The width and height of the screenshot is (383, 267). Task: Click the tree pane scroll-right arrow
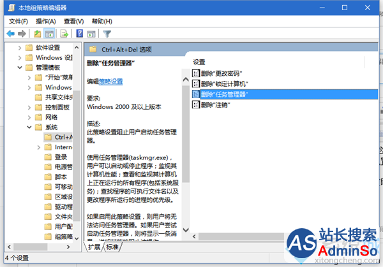pyautogui.click(x=68, y=247)
